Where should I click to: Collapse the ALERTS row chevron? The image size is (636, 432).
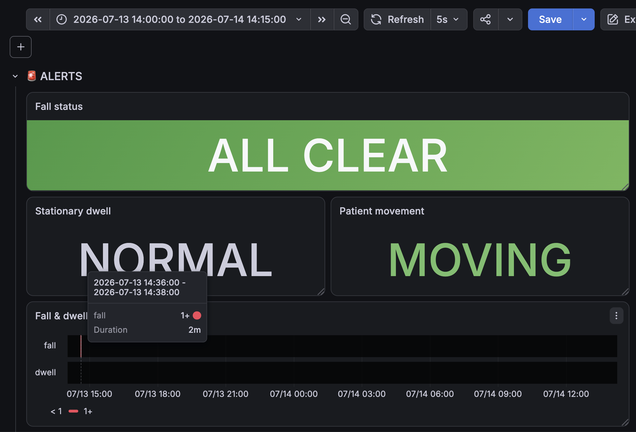pyautogui.click(x=15, y=76)
